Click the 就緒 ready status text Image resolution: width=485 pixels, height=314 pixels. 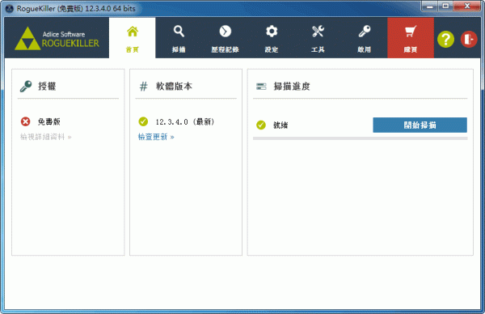[280, 125]
